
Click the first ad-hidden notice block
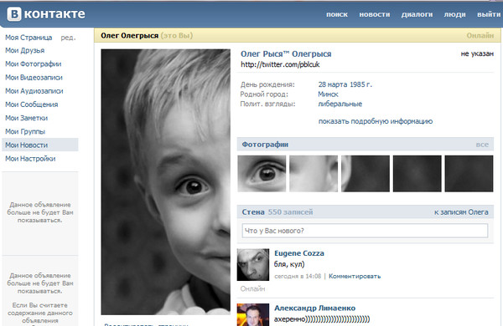tap(40, 212)
